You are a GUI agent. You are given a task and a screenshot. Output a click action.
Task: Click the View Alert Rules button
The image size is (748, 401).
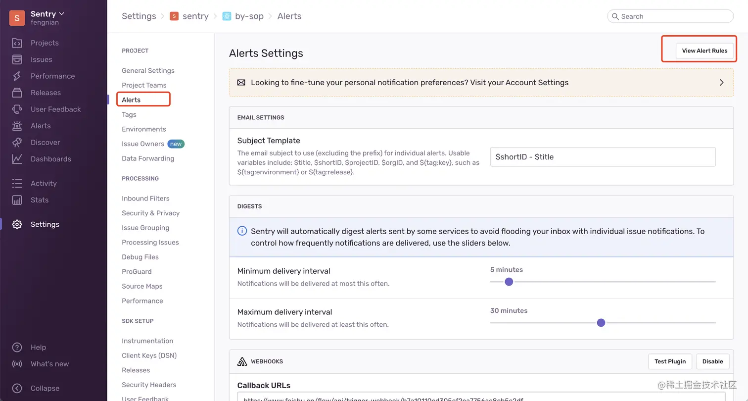pyautogui.click(x=704, y=50)
